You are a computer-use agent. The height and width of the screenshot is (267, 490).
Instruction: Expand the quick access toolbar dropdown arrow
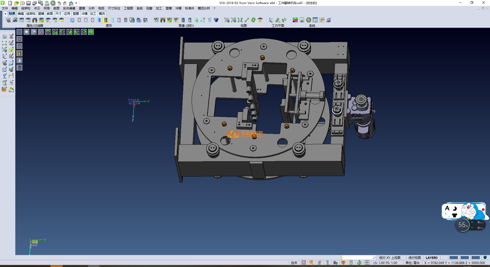coord(76,3)
